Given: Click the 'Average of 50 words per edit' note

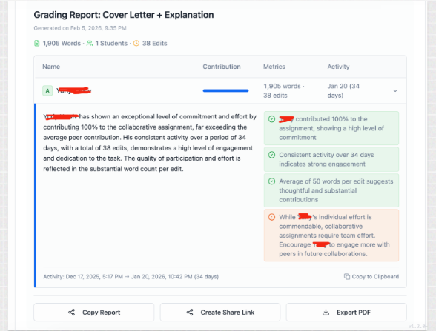Looking at the screenshot, I should pyautogui.click(x=331, y=190).
